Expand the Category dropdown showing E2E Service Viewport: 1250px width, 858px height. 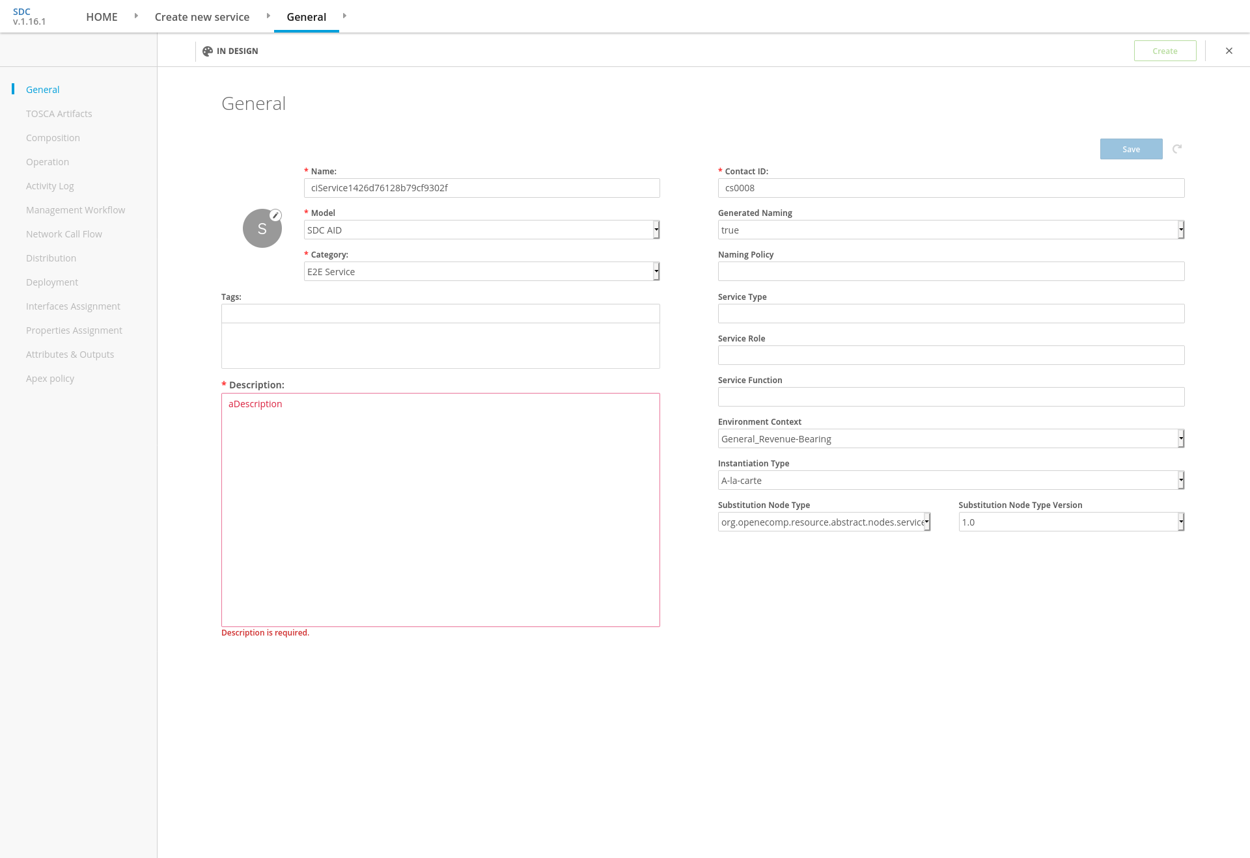point(482,271)
